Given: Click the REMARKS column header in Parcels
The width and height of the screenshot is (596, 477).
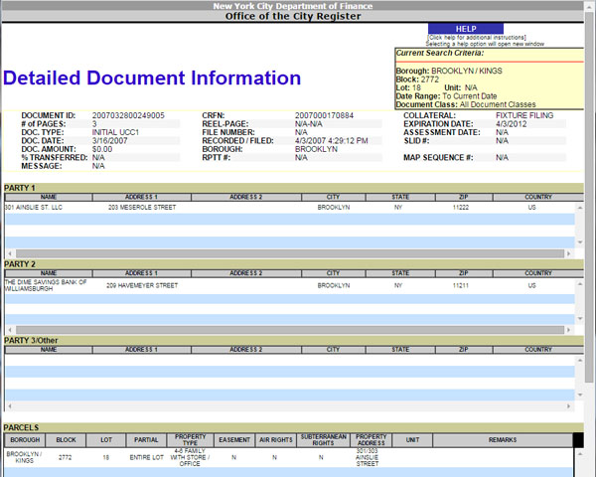Looking at the screenshot, I should (502, 439).
